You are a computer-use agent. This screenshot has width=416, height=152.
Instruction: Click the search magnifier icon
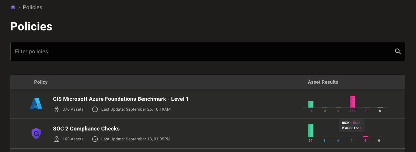(x=398, y=52)
